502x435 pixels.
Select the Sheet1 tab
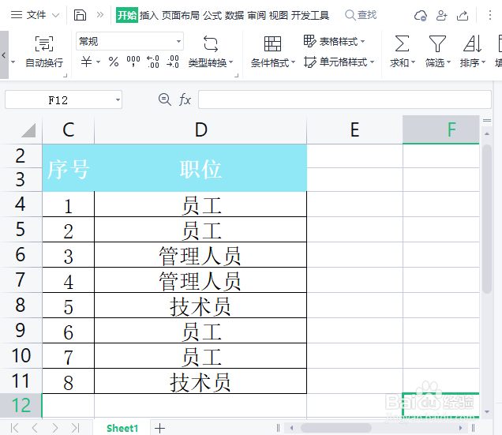click(122, 428)
